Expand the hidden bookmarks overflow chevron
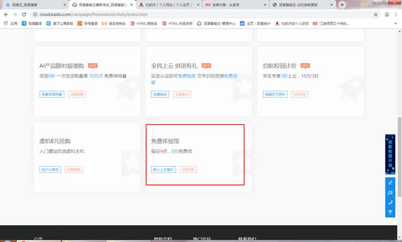The image size is (402, 242). click(x=395, y=24)
